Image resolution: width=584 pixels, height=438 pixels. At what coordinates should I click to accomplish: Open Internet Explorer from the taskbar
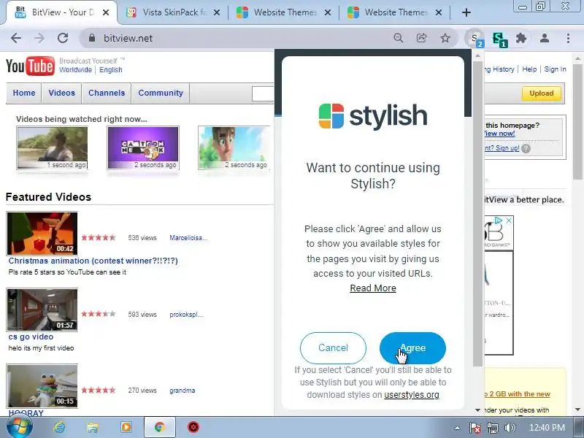[59, 427]
